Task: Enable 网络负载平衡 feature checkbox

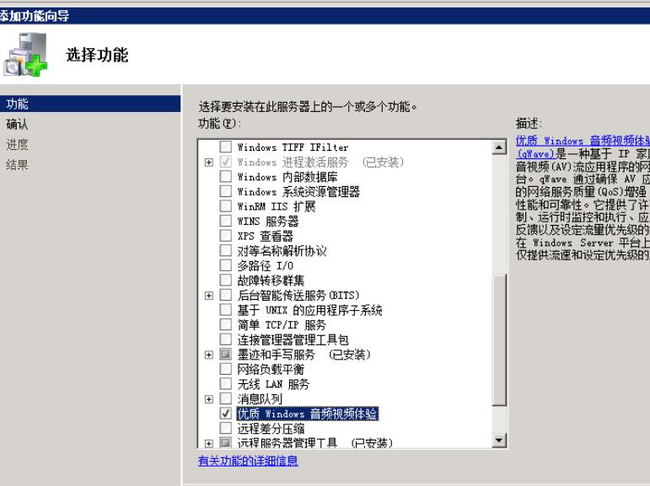Action: click(225, 370)
